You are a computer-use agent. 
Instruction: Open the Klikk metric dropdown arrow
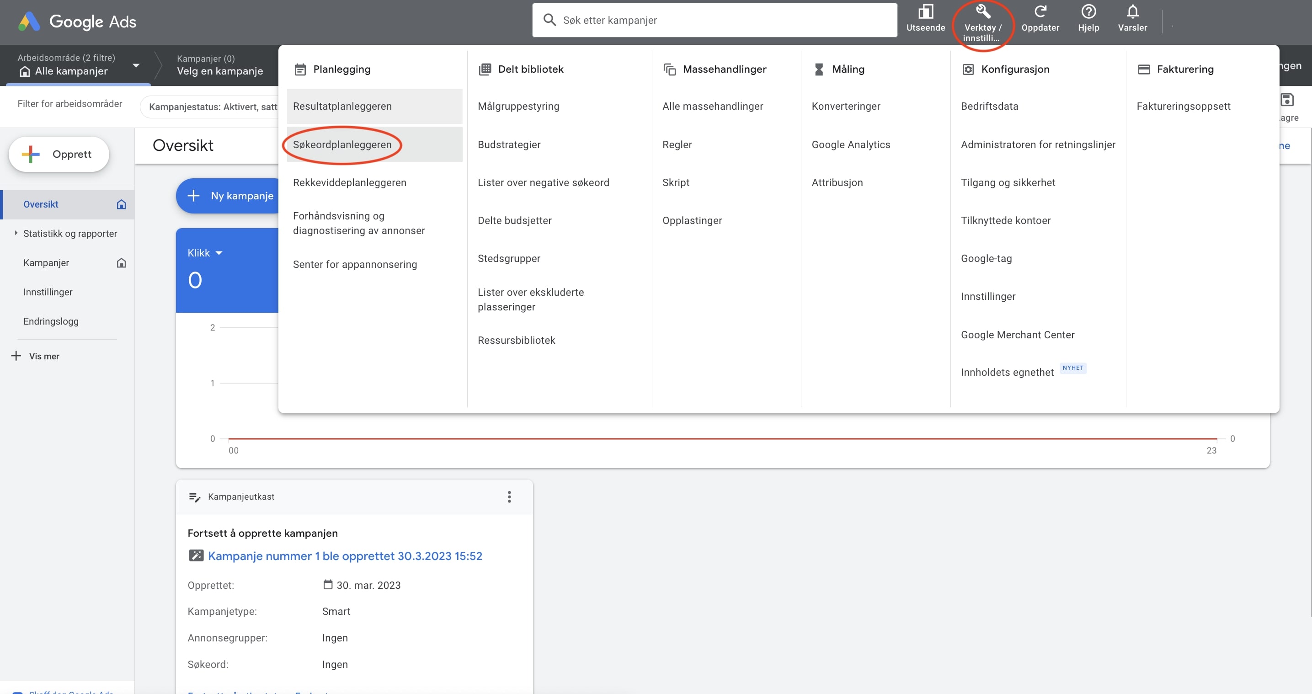[219, 253]
